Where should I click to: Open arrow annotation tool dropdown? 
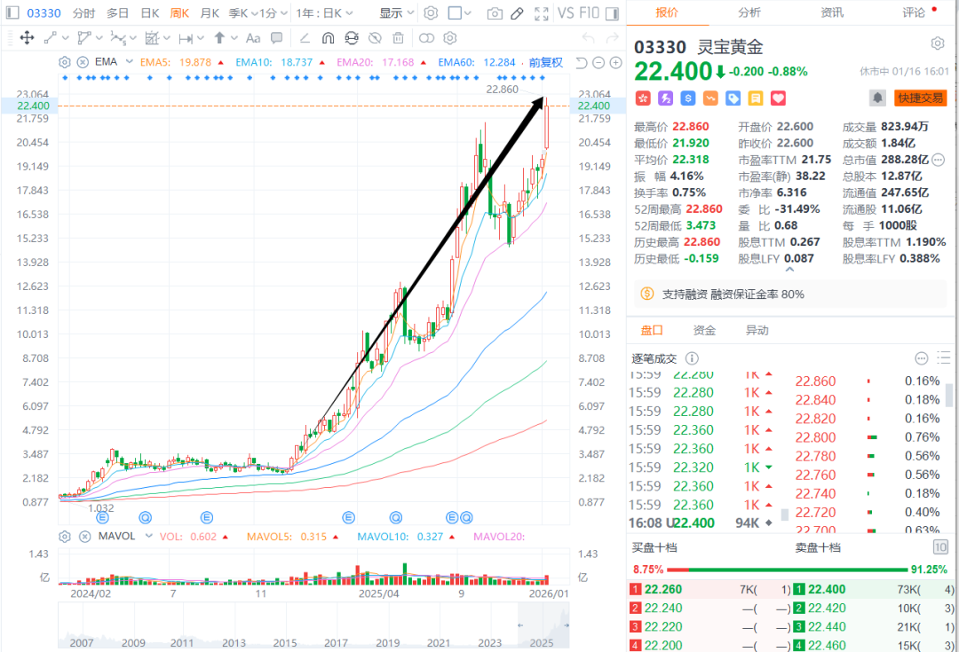[x=234, y=38]
